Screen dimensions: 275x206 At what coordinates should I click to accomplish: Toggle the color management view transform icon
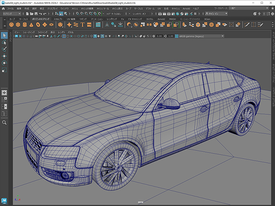coord(176,36)
